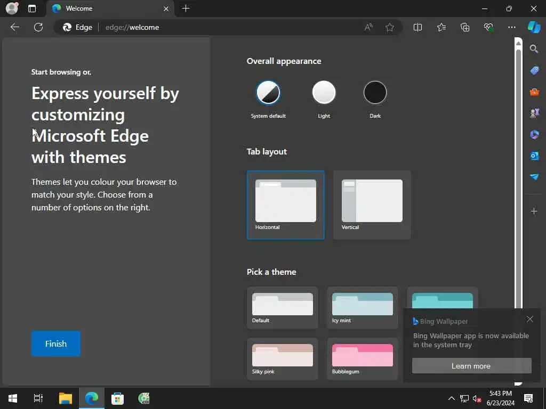Screen dimensions: 546x409
Task: Open the sidebar Outlook icon
Action: point(534,156)
